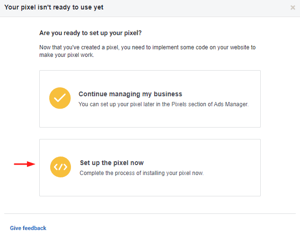Click the word 'feedback' at dialog bottom
Screen dimensions: 300x240
[x=35, y=228]
